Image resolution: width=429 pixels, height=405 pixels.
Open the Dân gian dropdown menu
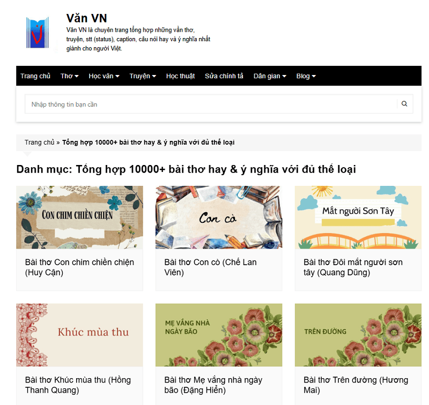[x=270, y=76]
